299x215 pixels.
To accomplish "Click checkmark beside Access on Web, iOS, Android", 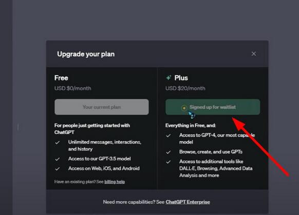I will point(58,169).
